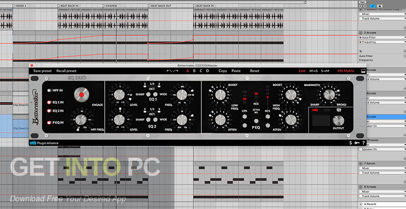Click the redo arrow in plugin toolbar
The width and height of the screenshot is (406, 209).
tap(176, 71)
